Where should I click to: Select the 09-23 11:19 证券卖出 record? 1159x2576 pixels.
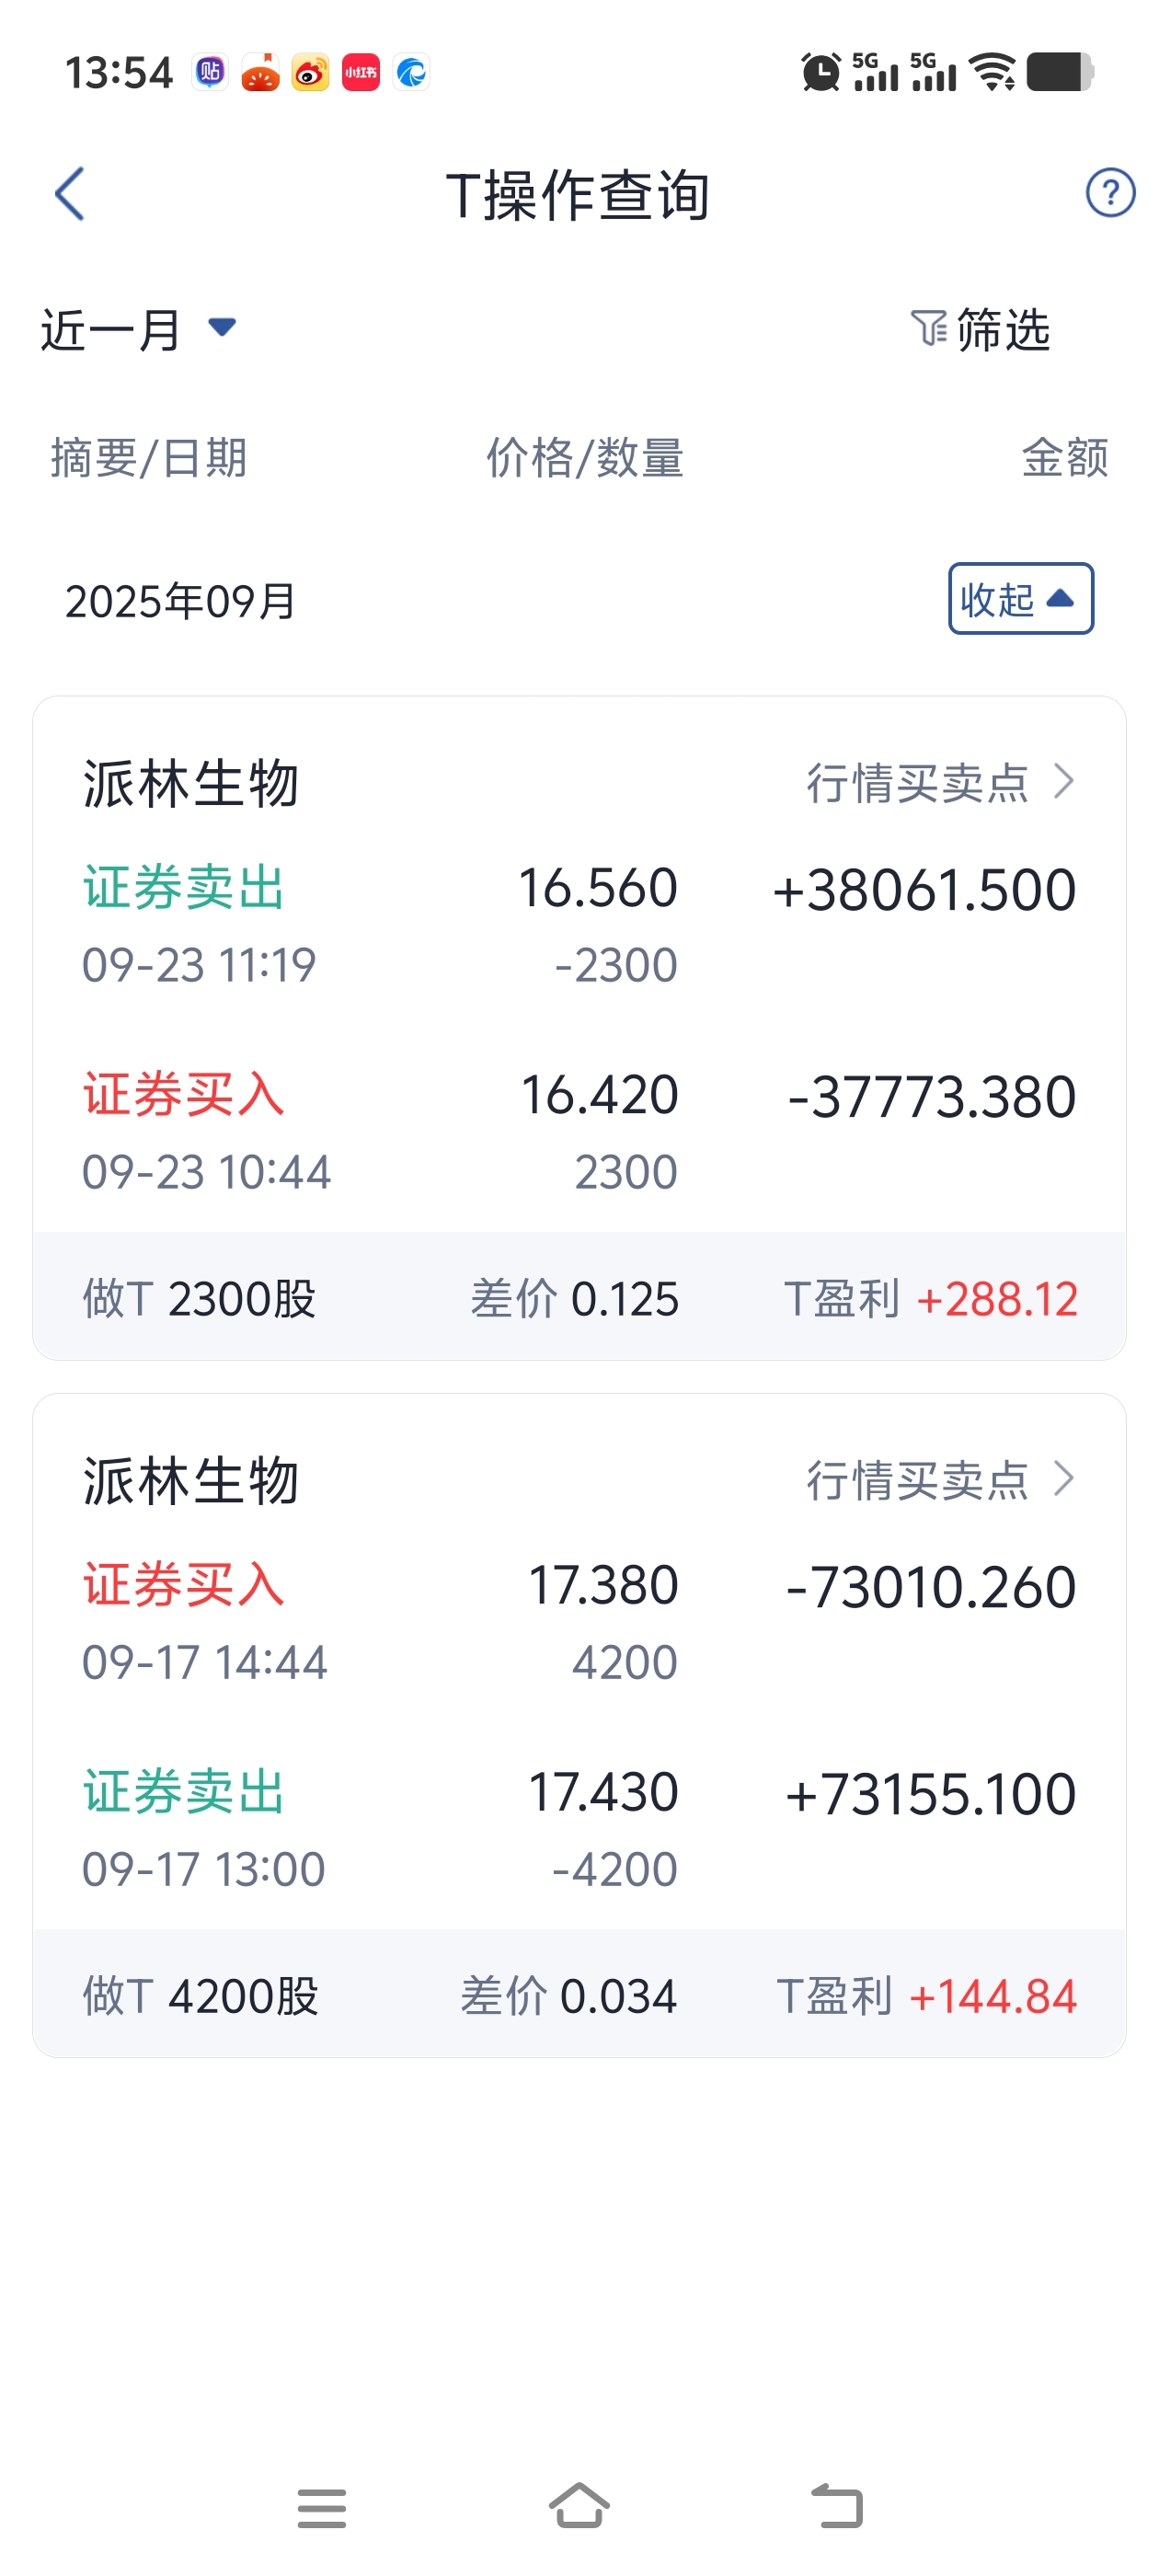click(x=579, y=925)
